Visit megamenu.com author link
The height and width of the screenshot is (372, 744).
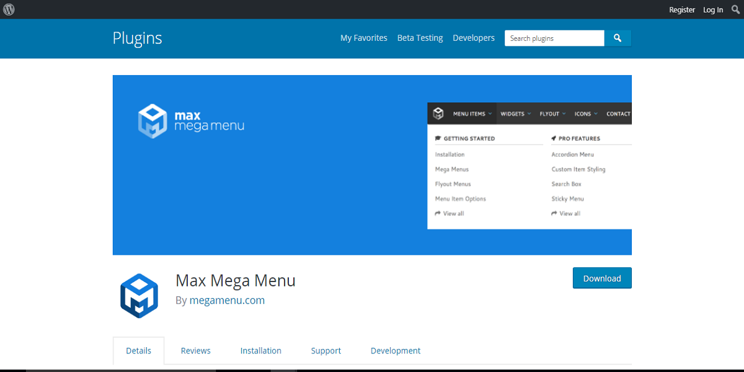[x=227, y=300]
